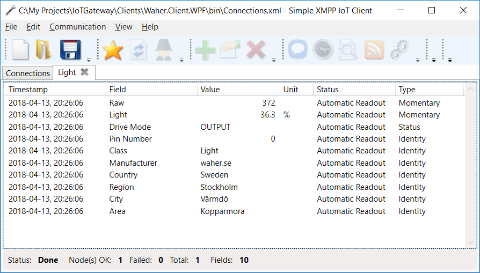Click the green plus Add icon

coord(205,50)
